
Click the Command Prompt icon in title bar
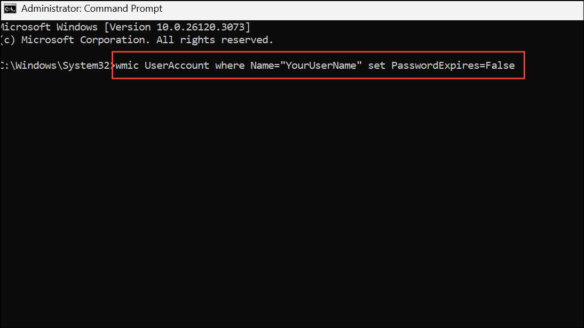click(10, 9)
